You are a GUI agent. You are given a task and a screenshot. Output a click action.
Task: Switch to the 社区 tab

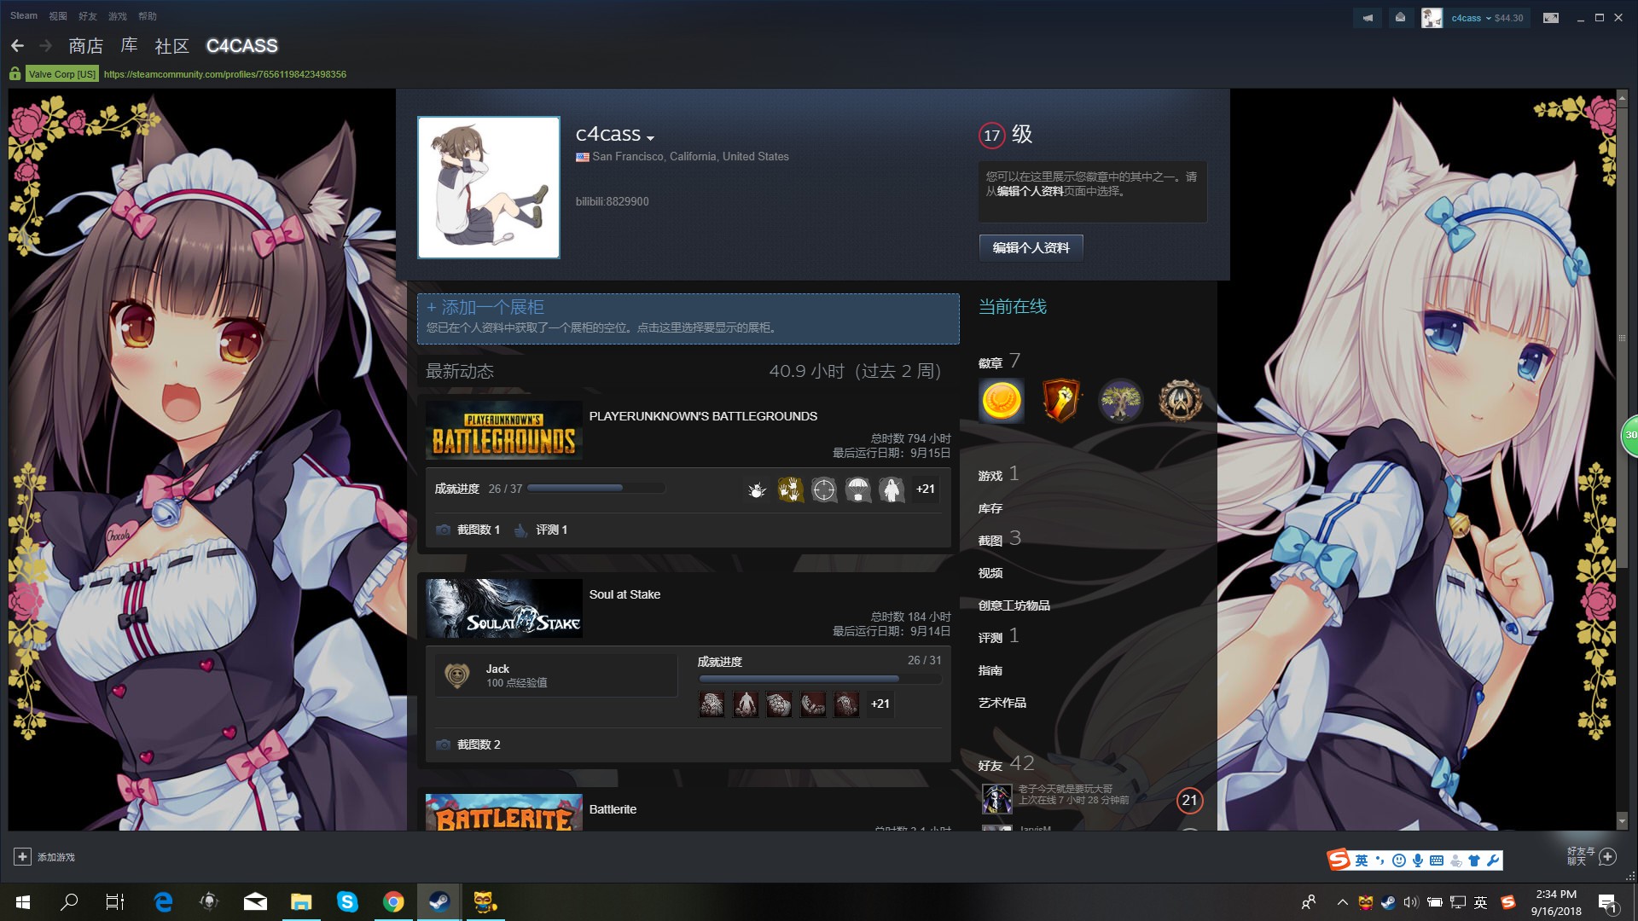pyautogui.click(x=171, y=46)
